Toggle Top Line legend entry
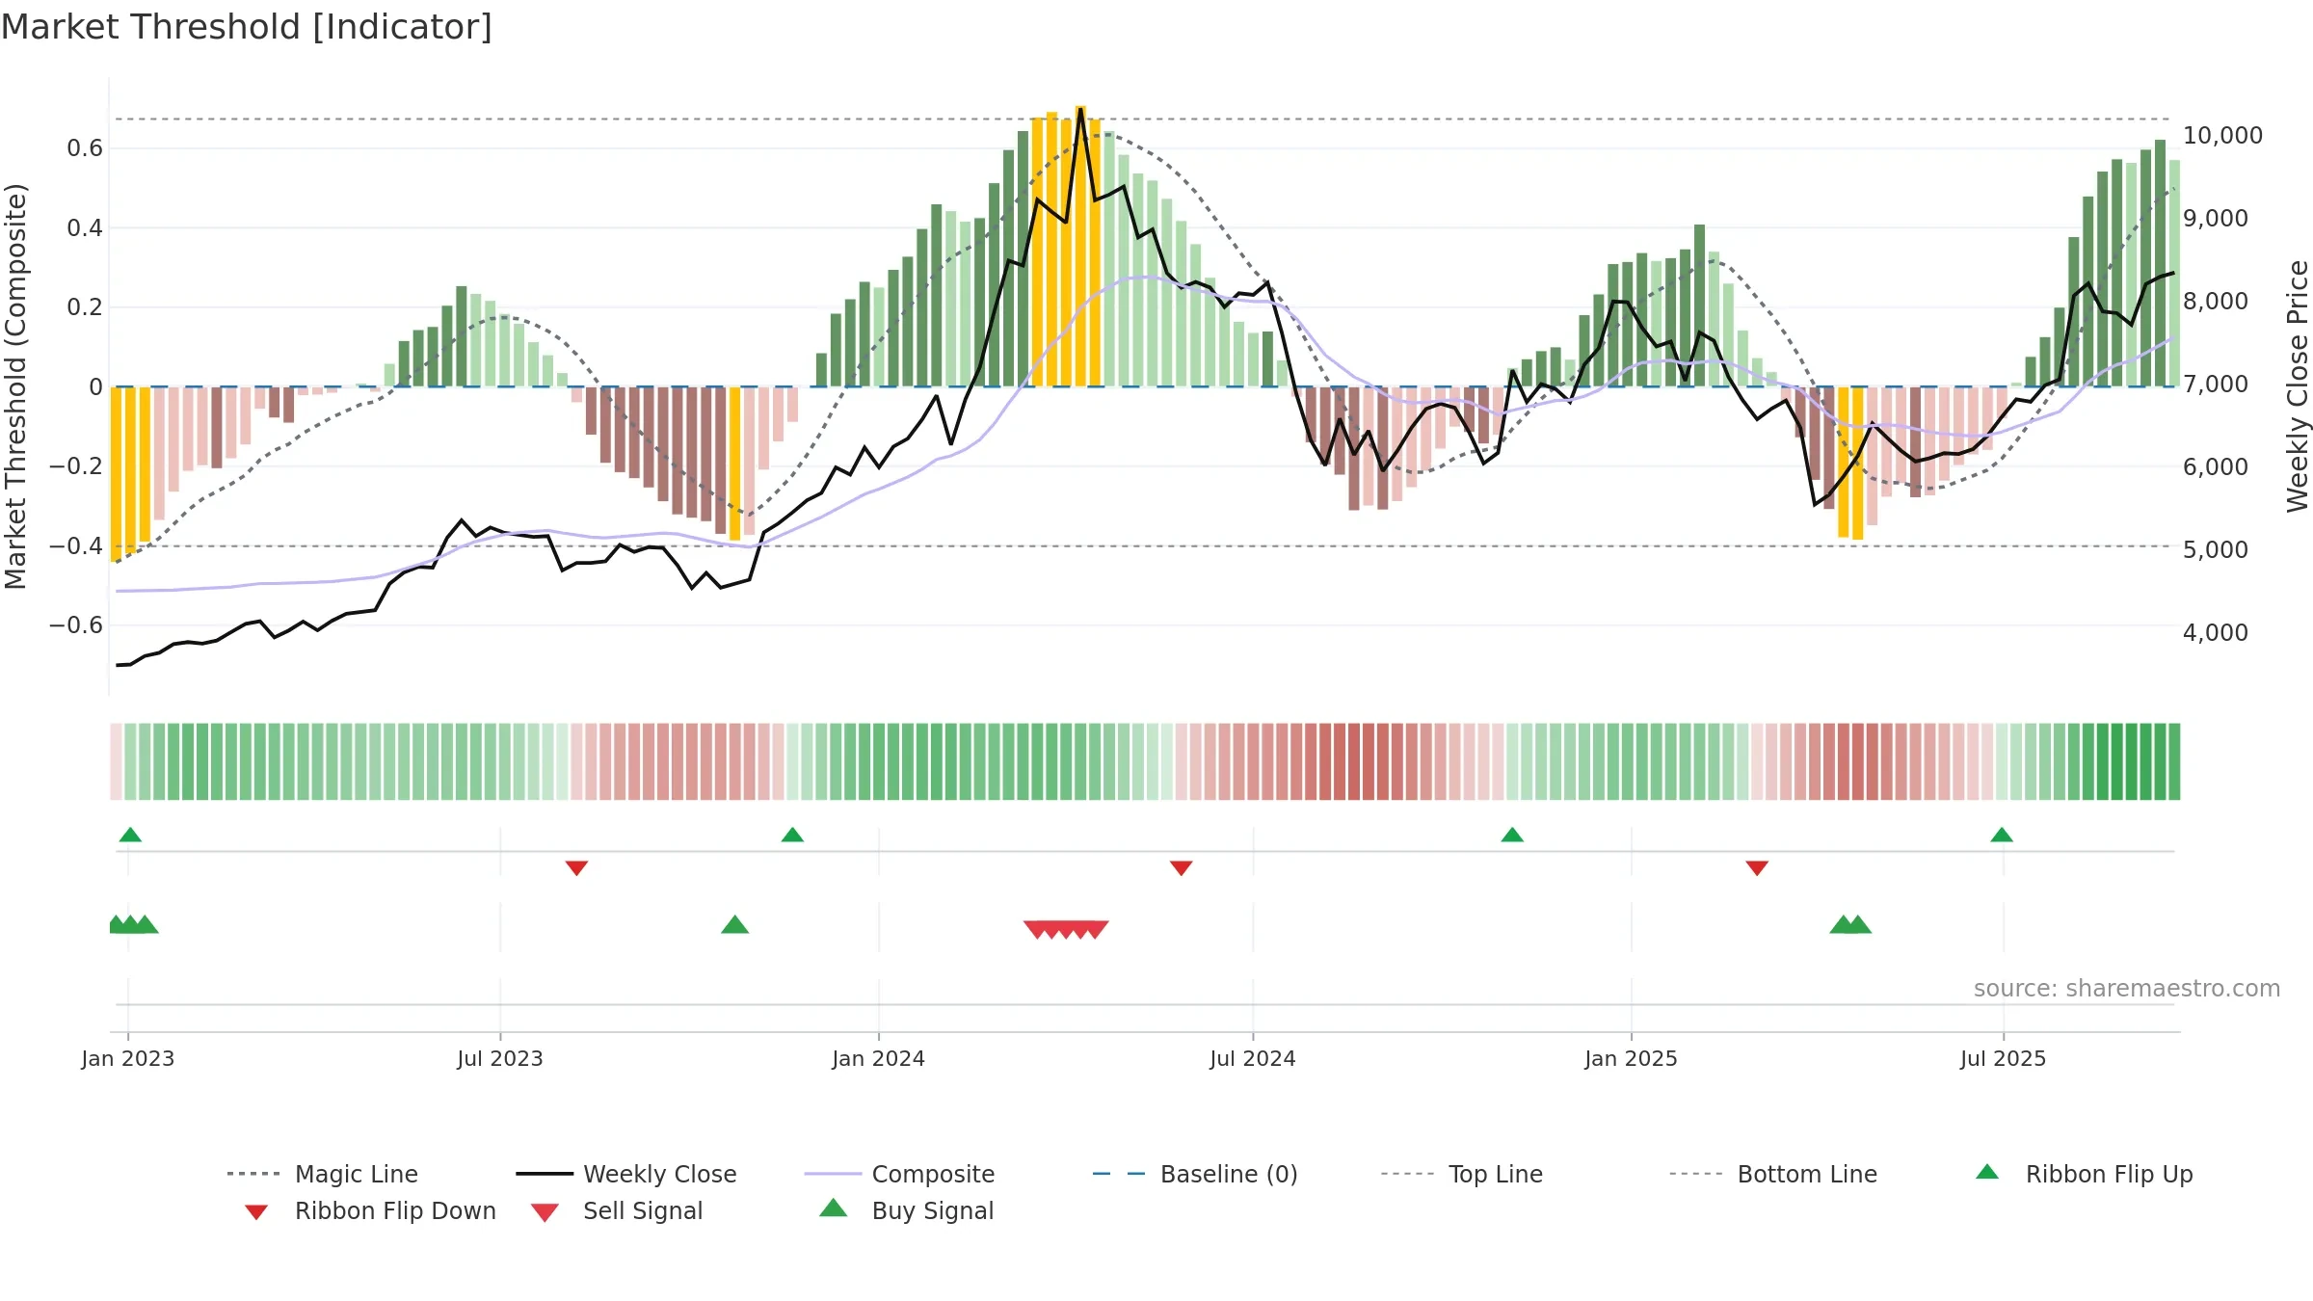This screenshot has width=2313, height=1301. 1462,1174
